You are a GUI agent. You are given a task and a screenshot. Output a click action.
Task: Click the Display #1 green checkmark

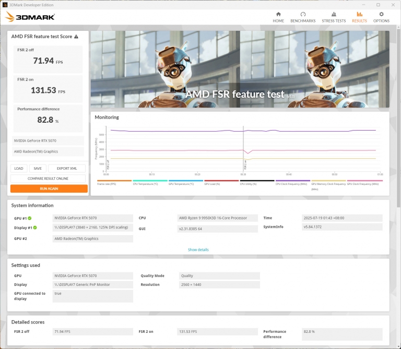(35, 227)
